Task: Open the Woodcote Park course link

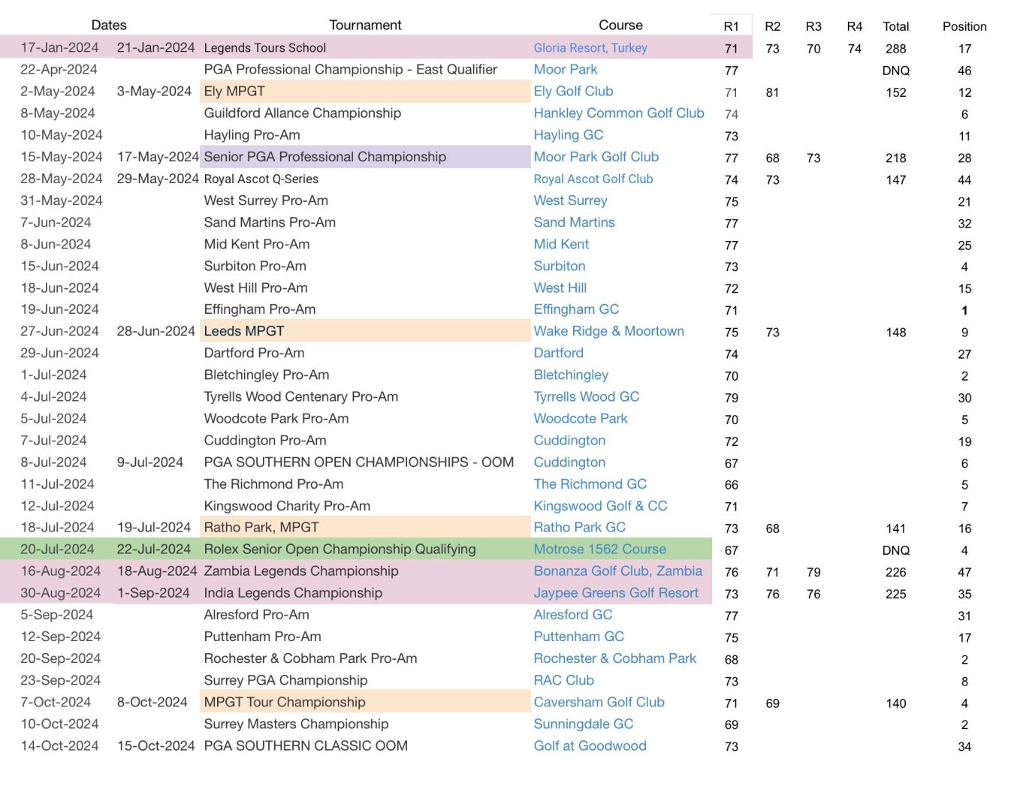Action: (x=581, y=418)
